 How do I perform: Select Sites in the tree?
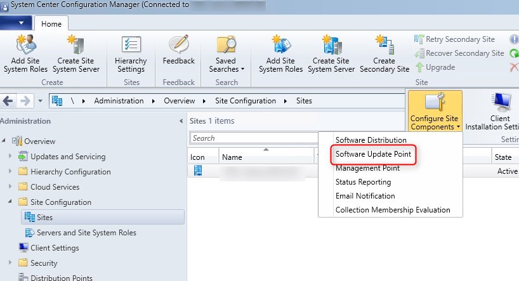(x=103, y=217)
